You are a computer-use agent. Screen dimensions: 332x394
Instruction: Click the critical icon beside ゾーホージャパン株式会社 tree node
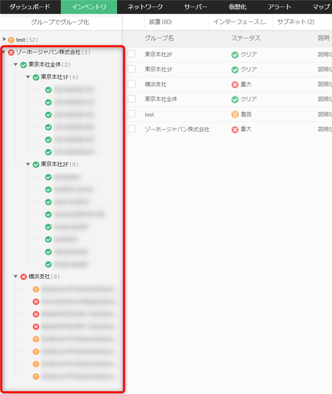(x=11, y=52)
